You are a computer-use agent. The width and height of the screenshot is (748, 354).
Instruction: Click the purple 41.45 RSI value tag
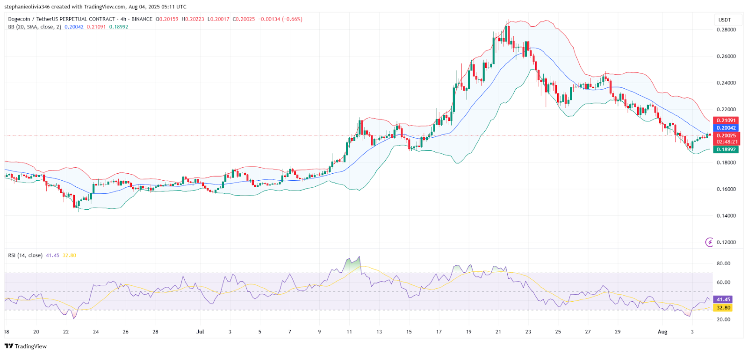coord(723,300)
